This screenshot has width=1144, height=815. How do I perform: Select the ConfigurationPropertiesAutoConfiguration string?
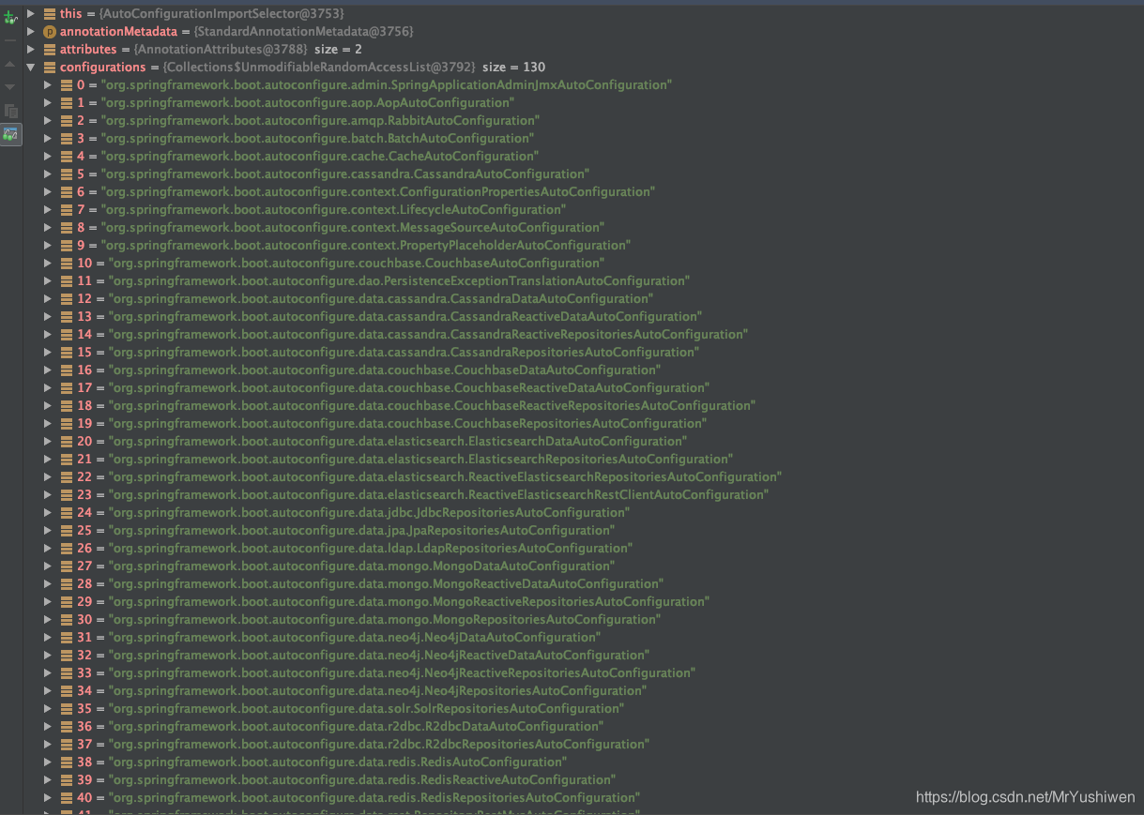tap(377, 192)
